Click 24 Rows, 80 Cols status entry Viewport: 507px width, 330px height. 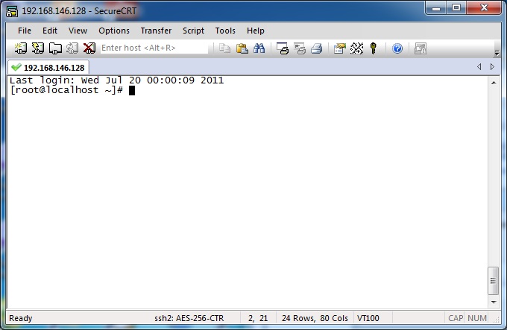(315, 318)
